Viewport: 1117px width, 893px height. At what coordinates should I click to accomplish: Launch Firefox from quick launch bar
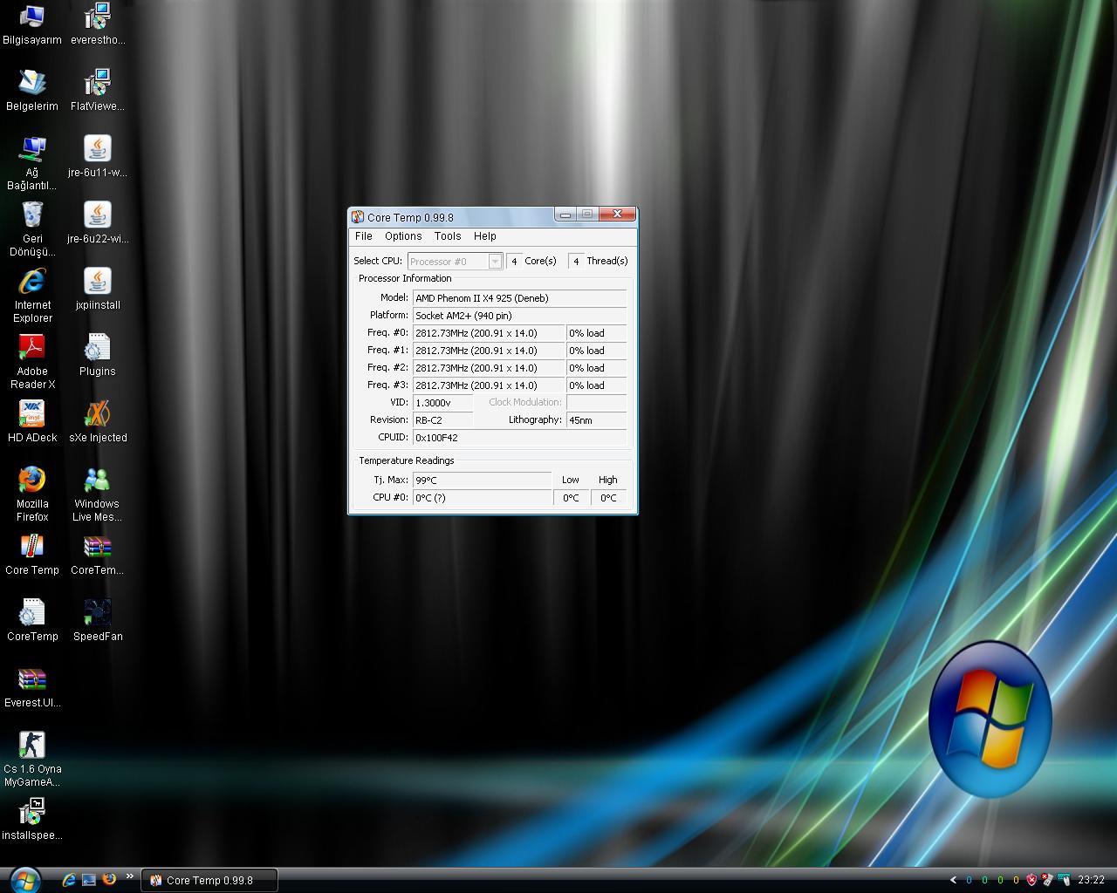click(109, 880)
